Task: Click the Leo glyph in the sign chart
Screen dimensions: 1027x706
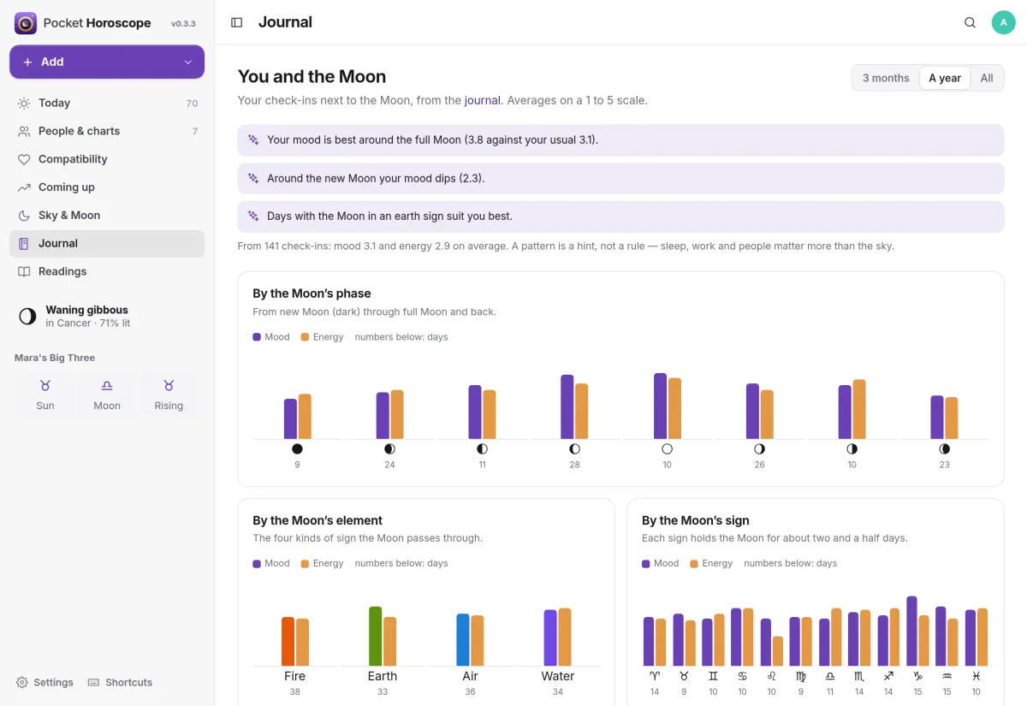Action: (x=771, y=676)
